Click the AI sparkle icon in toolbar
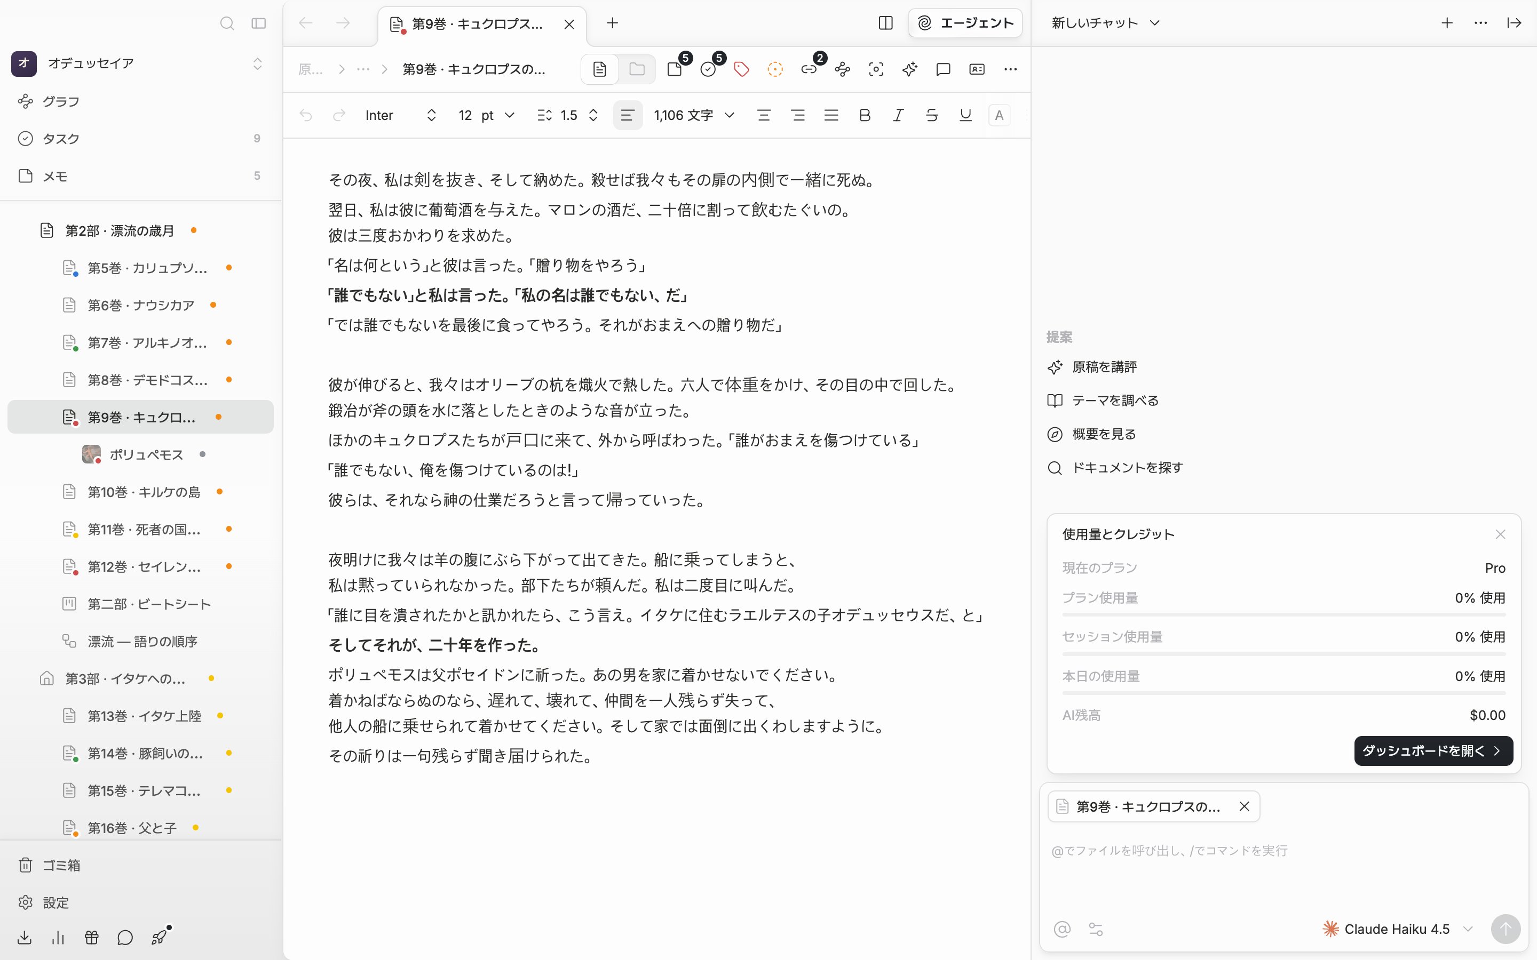Screen dimensions: 1537x960 click(x=909, y=69)
